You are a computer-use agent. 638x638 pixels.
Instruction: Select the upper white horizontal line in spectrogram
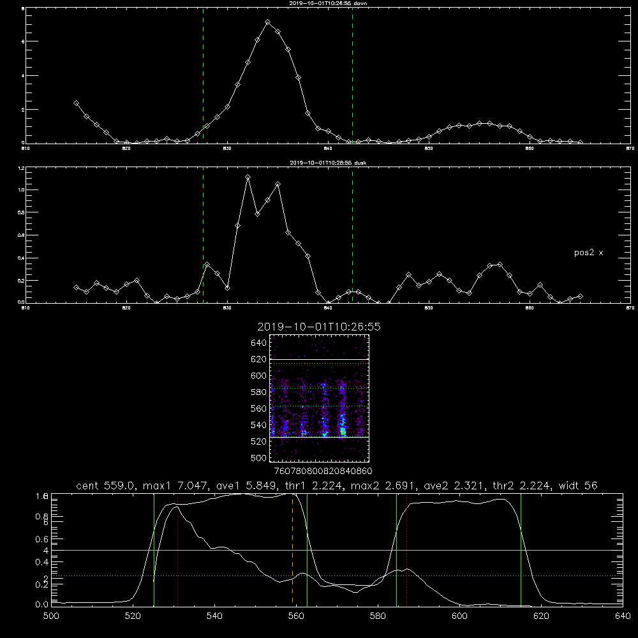coord(319,360)
